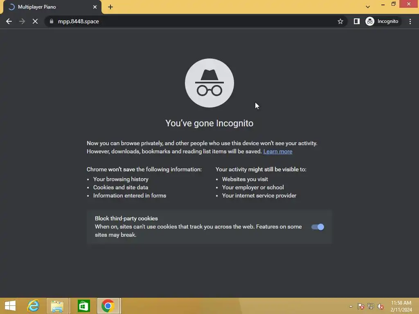Click 'Your internet service provider' item
Image resolution: width=419 pixels, height=314 pixels.
(x=259, y=196)
